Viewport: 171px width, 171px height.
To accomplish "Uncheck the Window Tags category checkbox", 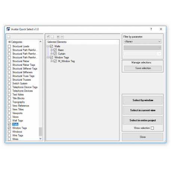I will pos(9,128).
